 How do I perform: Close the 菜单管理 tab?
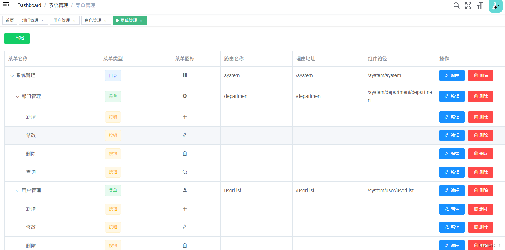(141, 21)
